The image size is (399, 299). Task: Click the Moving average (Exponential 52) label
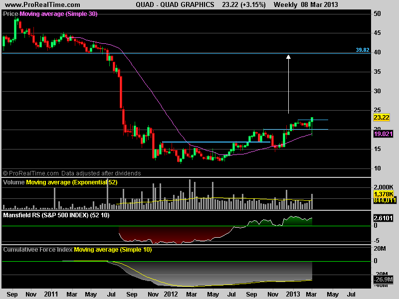pyautogui.click(x=72, y=182)
